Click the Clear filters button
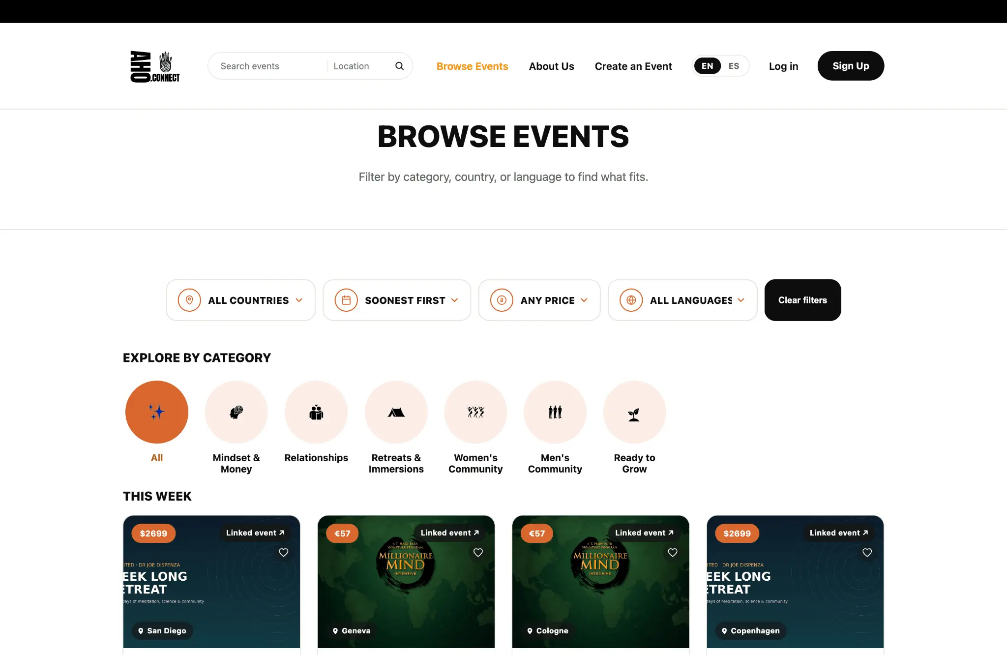The image size is (1007, 655). [x=803, y=300]
